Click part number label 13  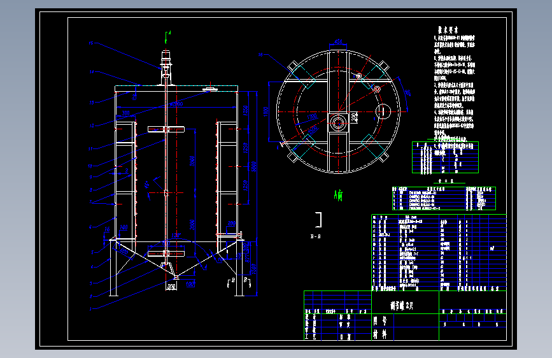coord(92,103)
